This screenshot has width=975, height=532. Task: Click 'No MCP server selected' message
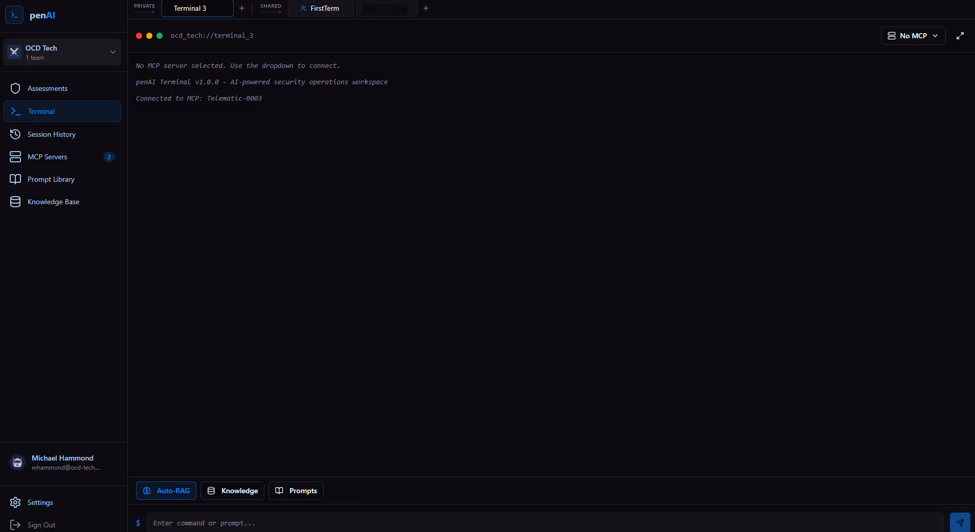click(238, 66)
